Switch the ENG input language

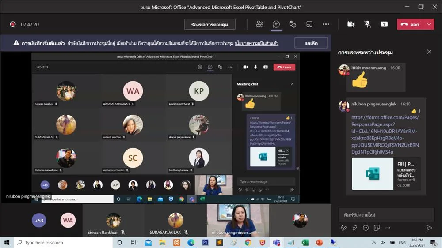pyautogui.click(x=402, y=242)
